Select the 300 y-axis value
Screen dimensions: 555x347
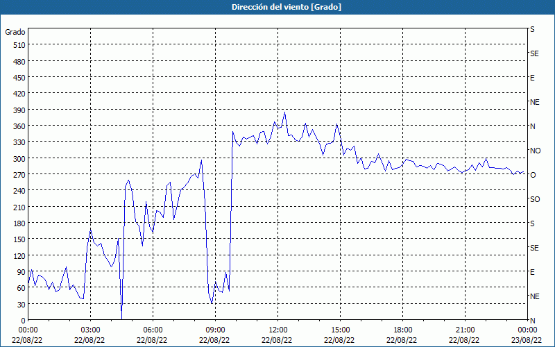coord(19,159)
